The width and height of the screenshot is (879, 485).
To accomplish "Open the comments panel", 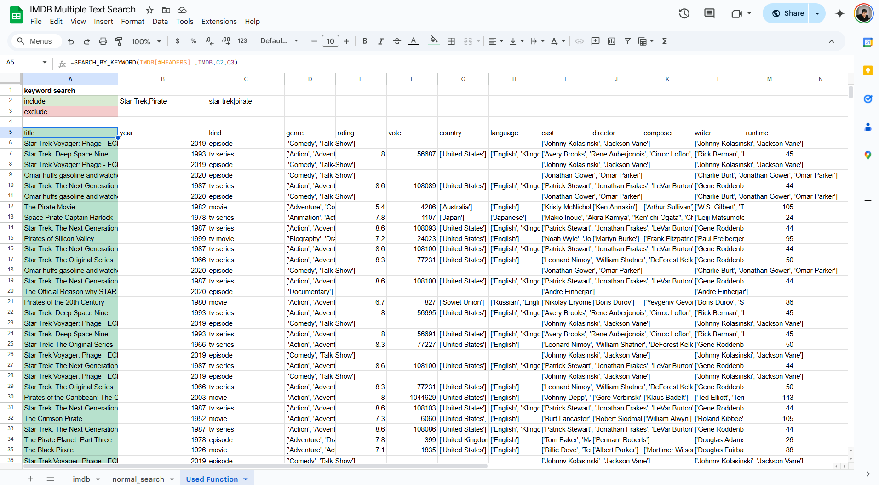I will (709, 13).
